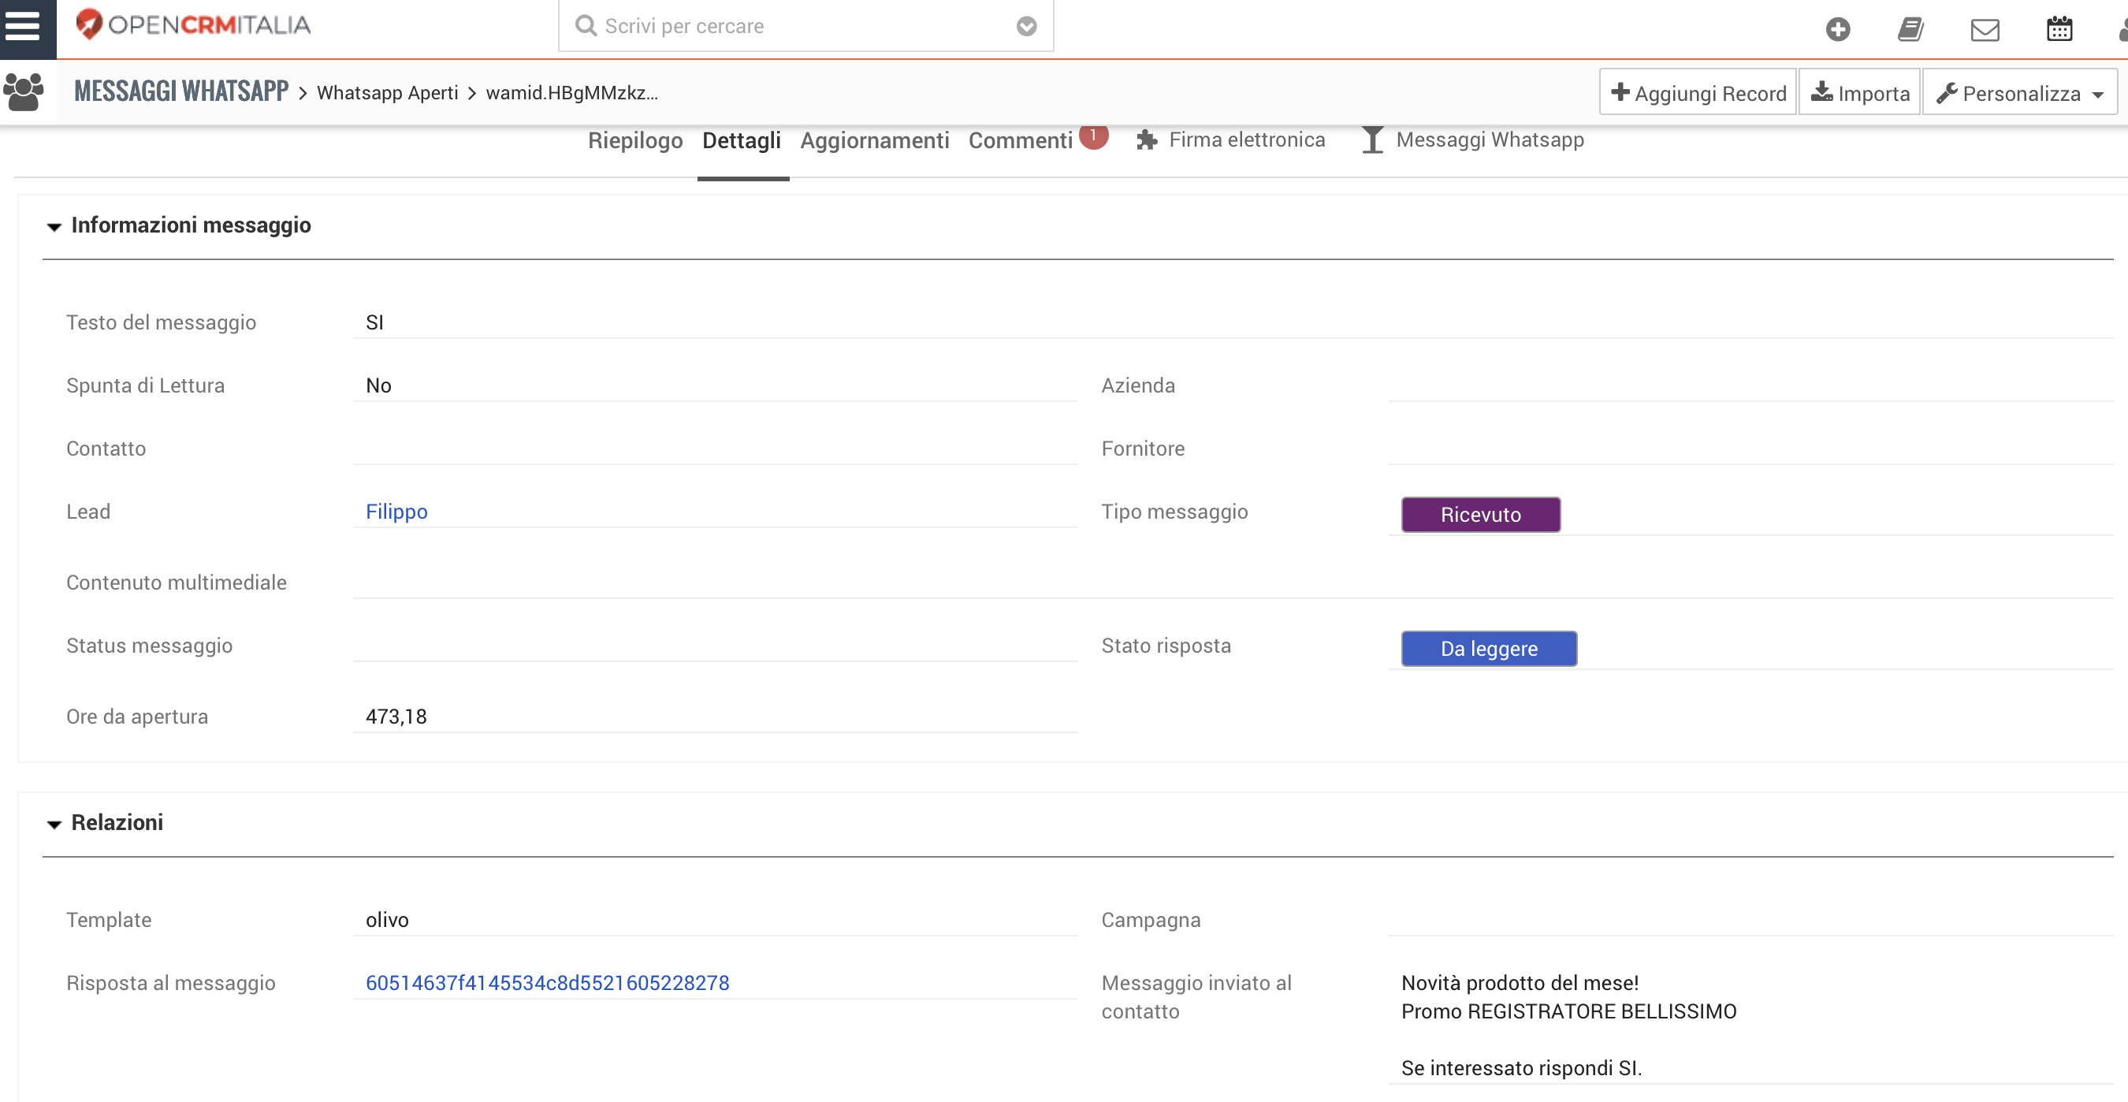The width and height of the screenshot is (2128, 1102).
Task: Open the Aggiornamenti tab
Action: [875, 140]
